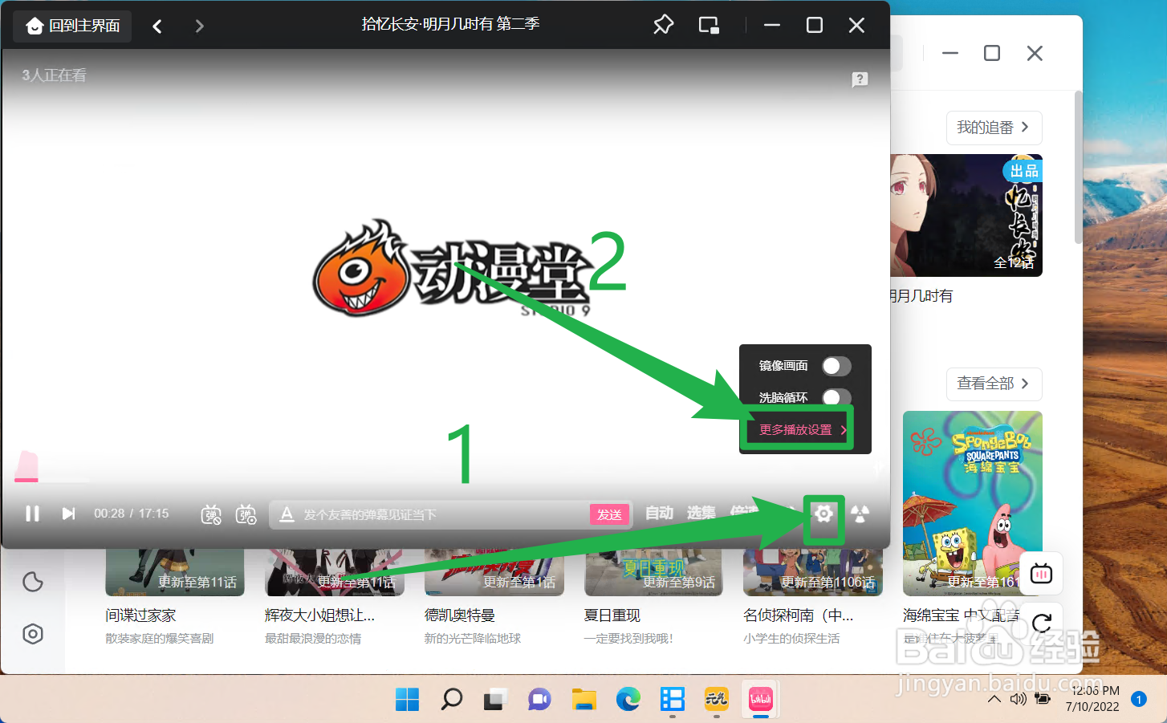Viewport: 1167px width, 723px height.
Task: Open 间谍过家家 title
Action: click(140, 615)
